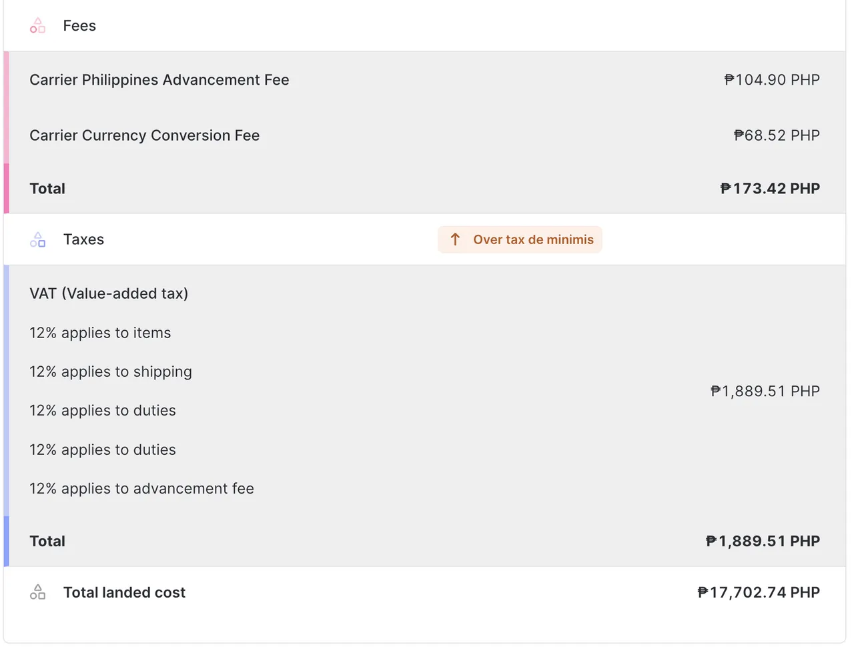Collapse the Taxes section header
The image size is (854, 647).
83,239
